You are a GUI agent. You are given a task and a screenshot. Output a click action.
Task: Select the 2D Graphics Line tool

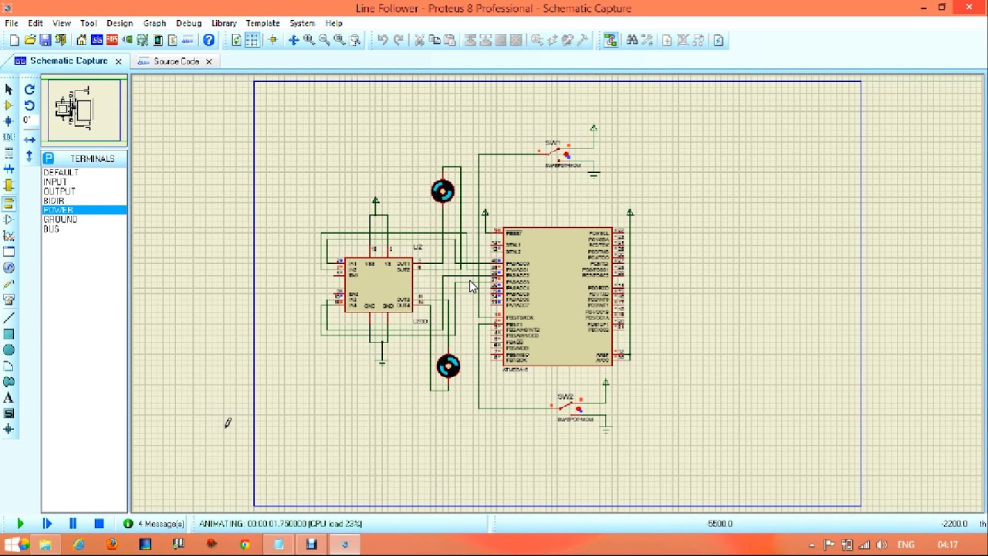(x=8, y=318)
